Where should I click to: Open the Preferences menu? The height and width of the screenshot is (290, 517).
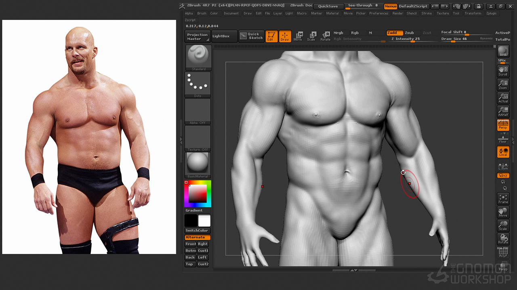[378, 13]
